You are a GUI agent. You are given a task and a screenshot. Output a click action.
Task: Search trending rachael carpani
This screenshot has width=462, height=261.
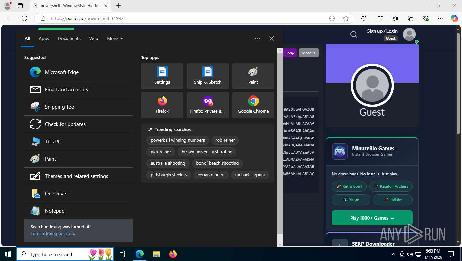point(250,175)
